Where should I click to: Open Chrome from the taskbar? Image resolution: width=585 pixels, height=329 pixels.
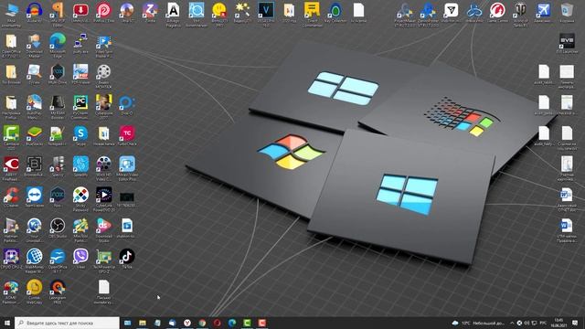[x=202, y=323]
